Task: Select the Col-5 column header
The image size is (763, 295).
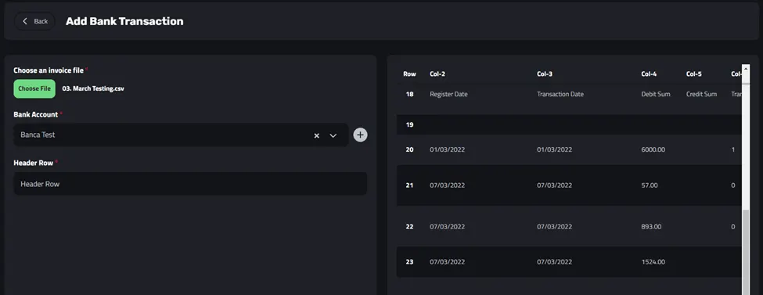Action: 694,74
